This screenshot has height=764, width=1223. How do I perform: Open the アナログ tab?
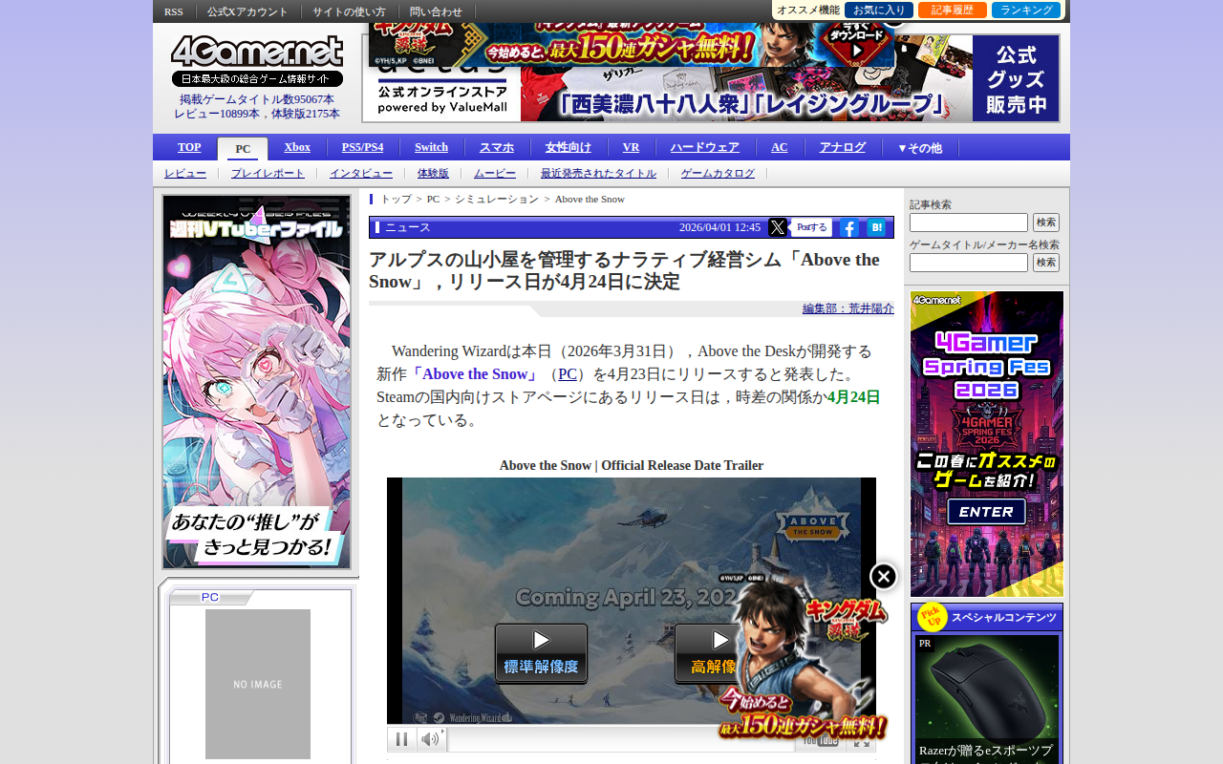click(x=843, y=147)
